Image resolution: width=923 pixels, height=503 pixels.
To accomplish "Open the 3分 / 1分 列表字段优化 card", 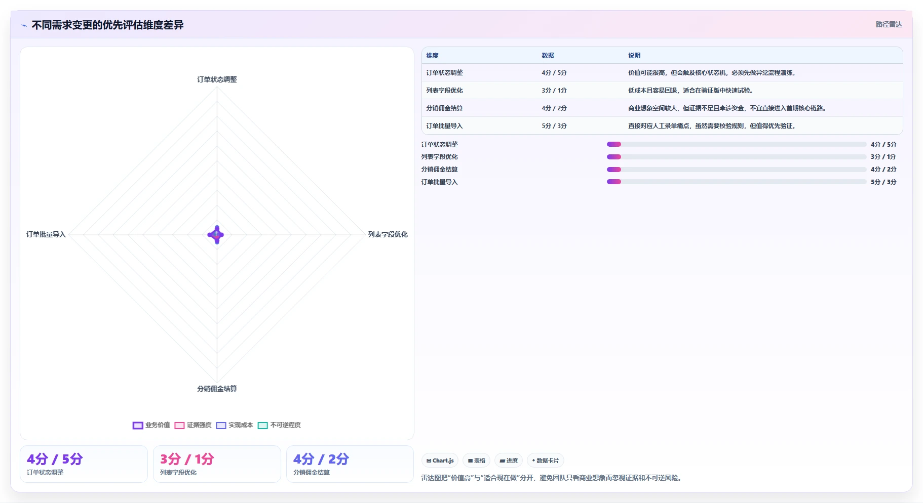I will 217,464.
